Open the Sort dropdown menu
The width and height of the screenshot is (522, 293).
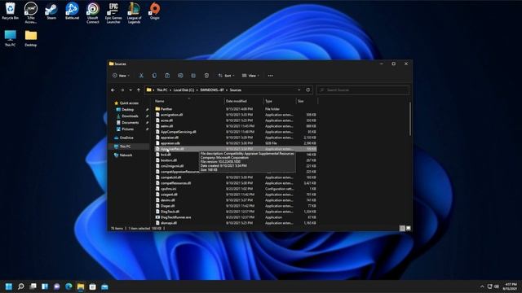tap(227, 76)
